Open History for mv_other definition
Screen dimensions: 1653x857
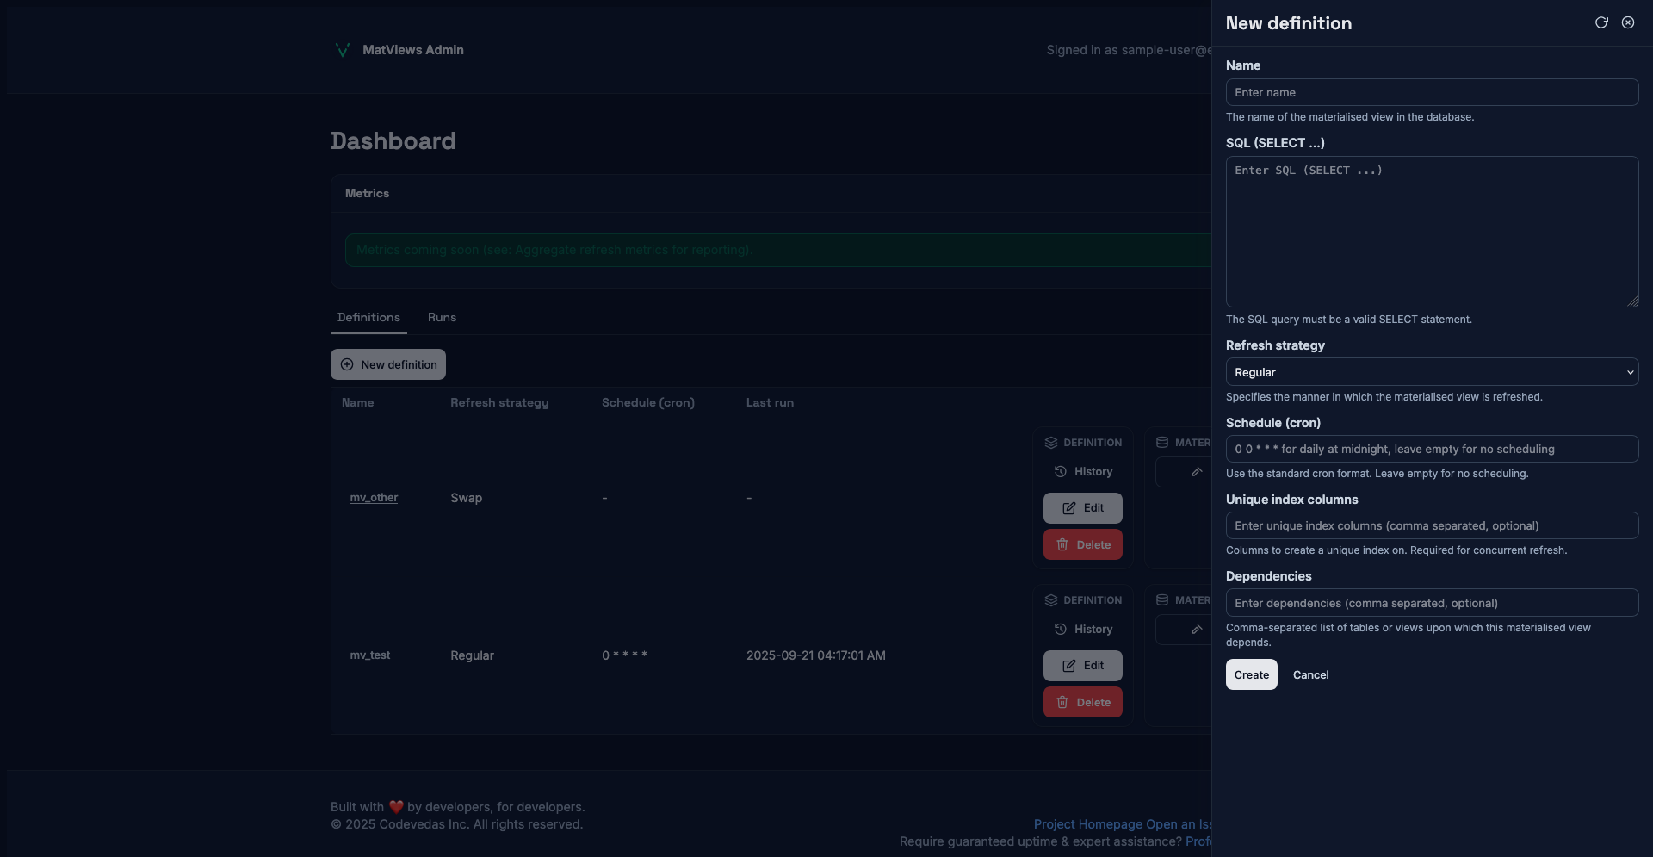coord(1083,472)
